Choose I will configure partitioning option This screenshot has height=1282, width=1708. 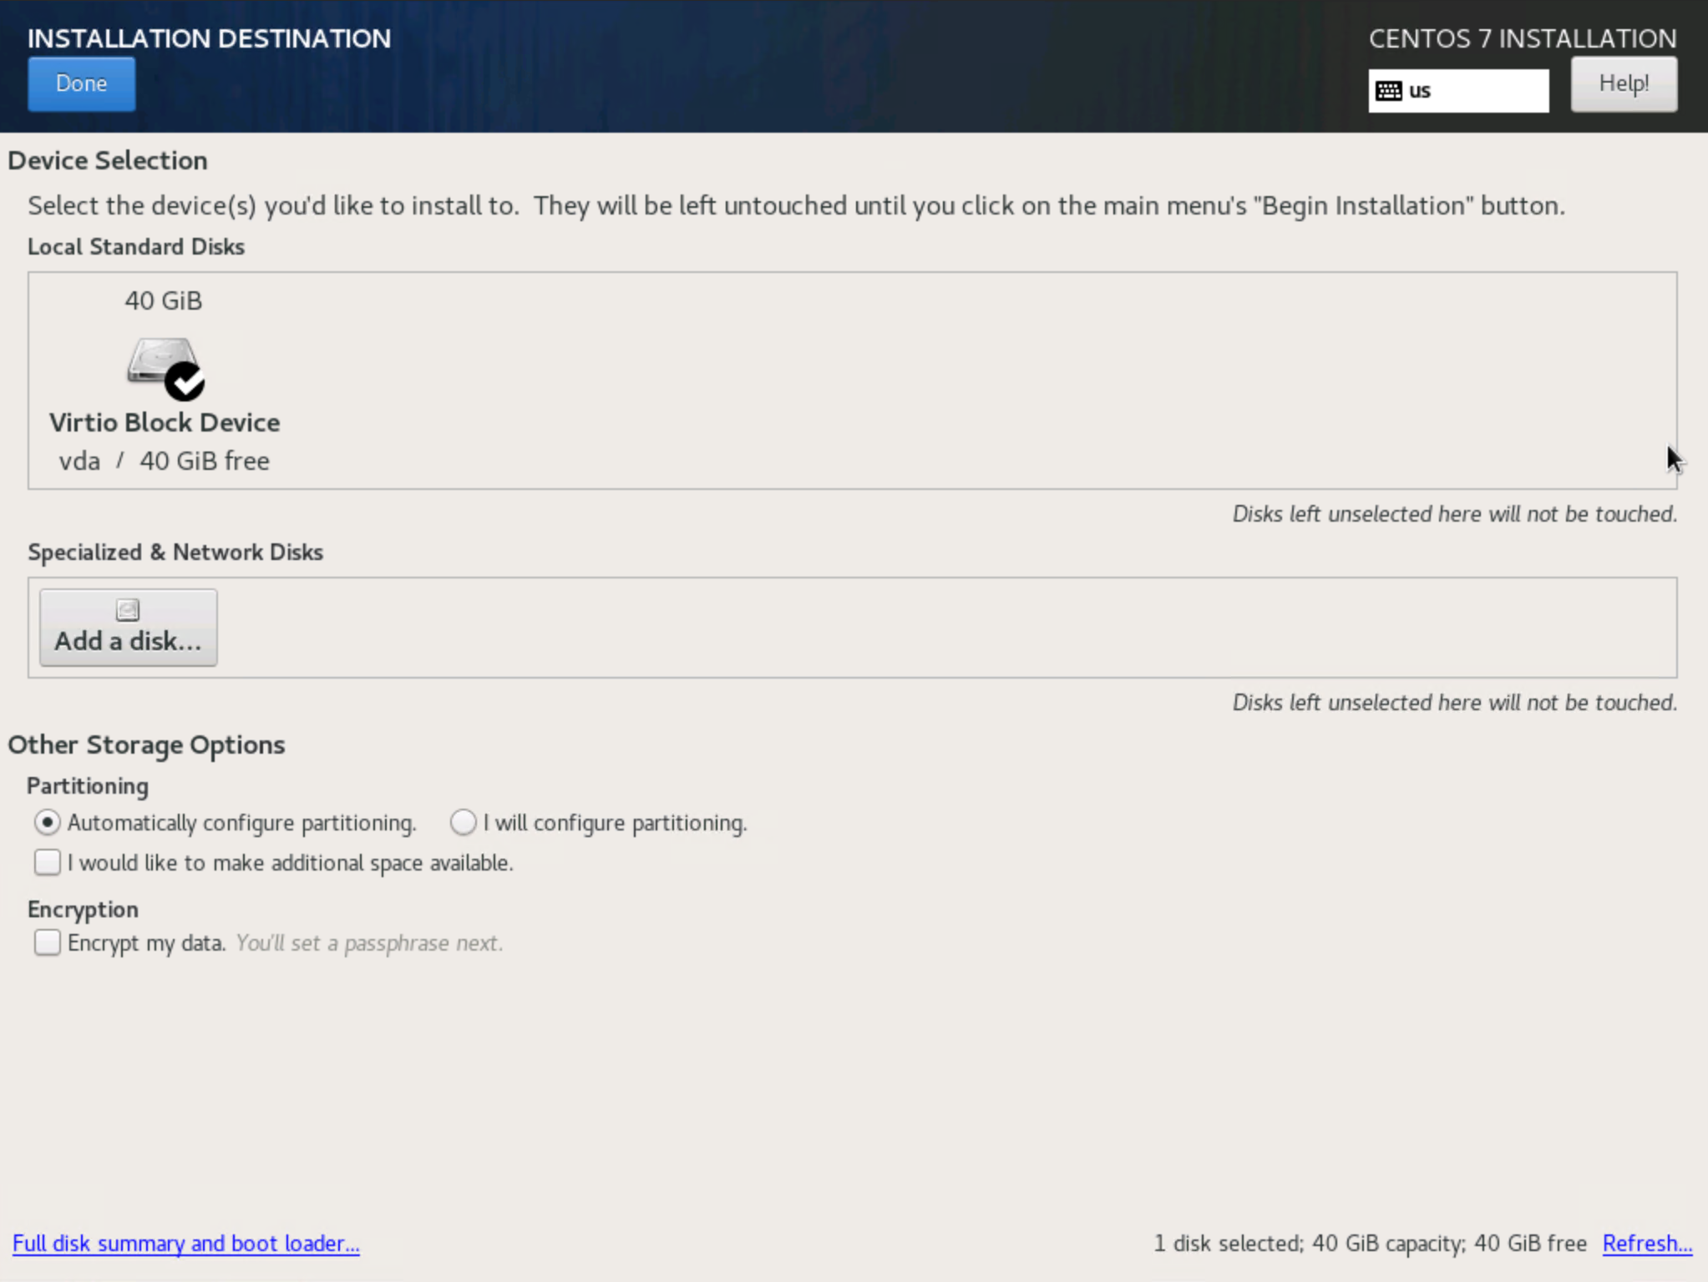(464, 822)
